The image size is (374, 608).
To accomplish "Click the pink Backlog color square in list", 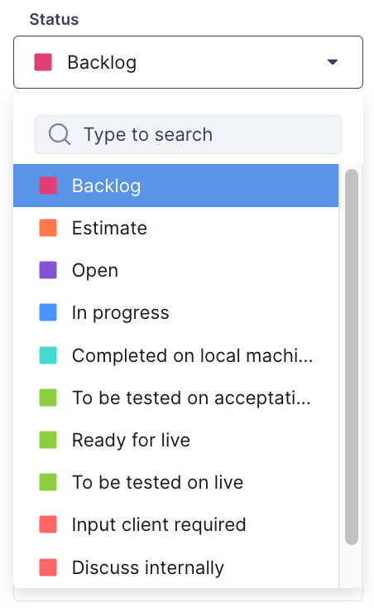I will (x=48, y=186).
